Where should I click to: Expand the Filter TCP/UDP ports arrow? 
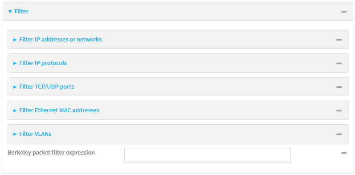[15, 87]
